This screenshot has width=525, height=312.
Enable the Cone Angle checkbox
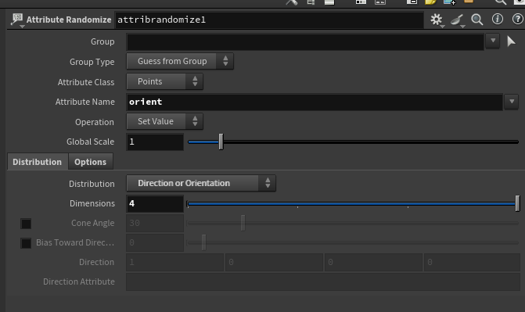(26, 224)
